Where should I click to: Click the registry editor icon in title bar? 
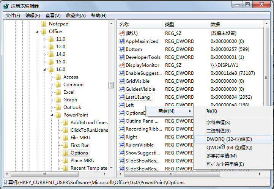(x=6, y=6)
